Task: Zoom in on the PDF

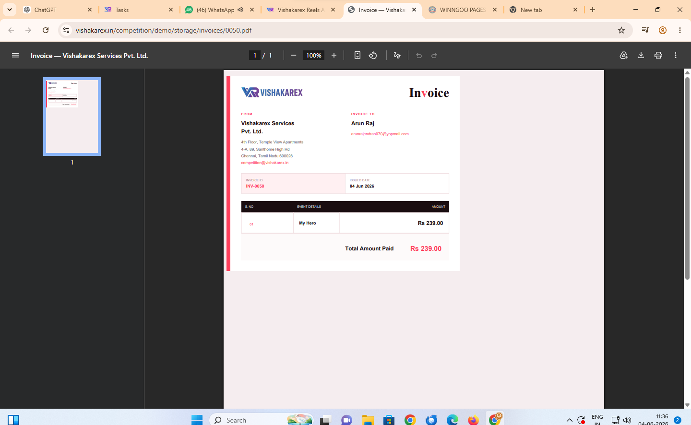Action: (334, 55)
